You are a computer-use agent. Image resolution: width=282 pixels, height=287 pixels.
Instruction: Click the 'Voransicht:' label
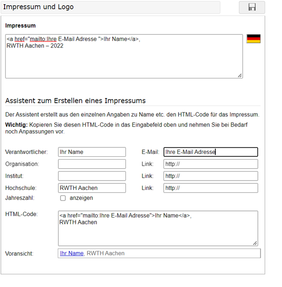point(19,254)
